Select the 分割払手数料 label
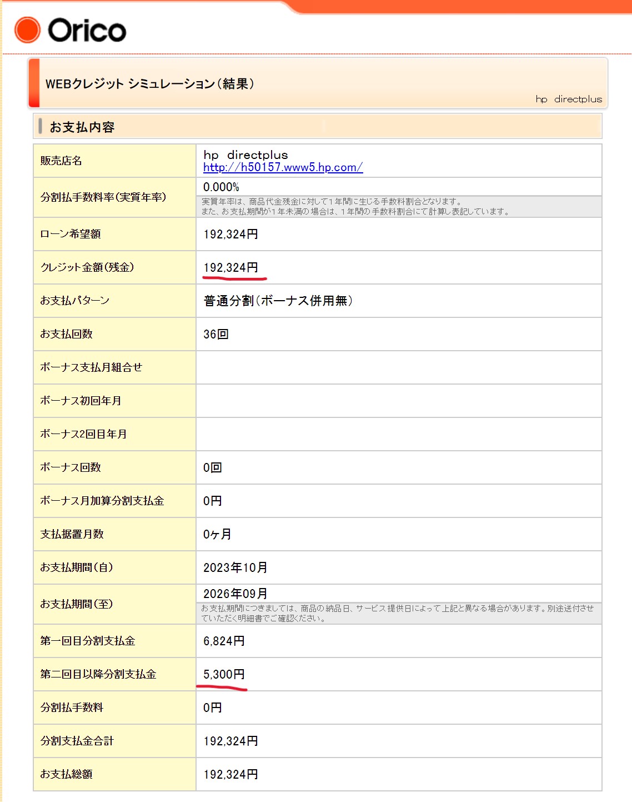The image size is (632, 802). tap(72, 708)
